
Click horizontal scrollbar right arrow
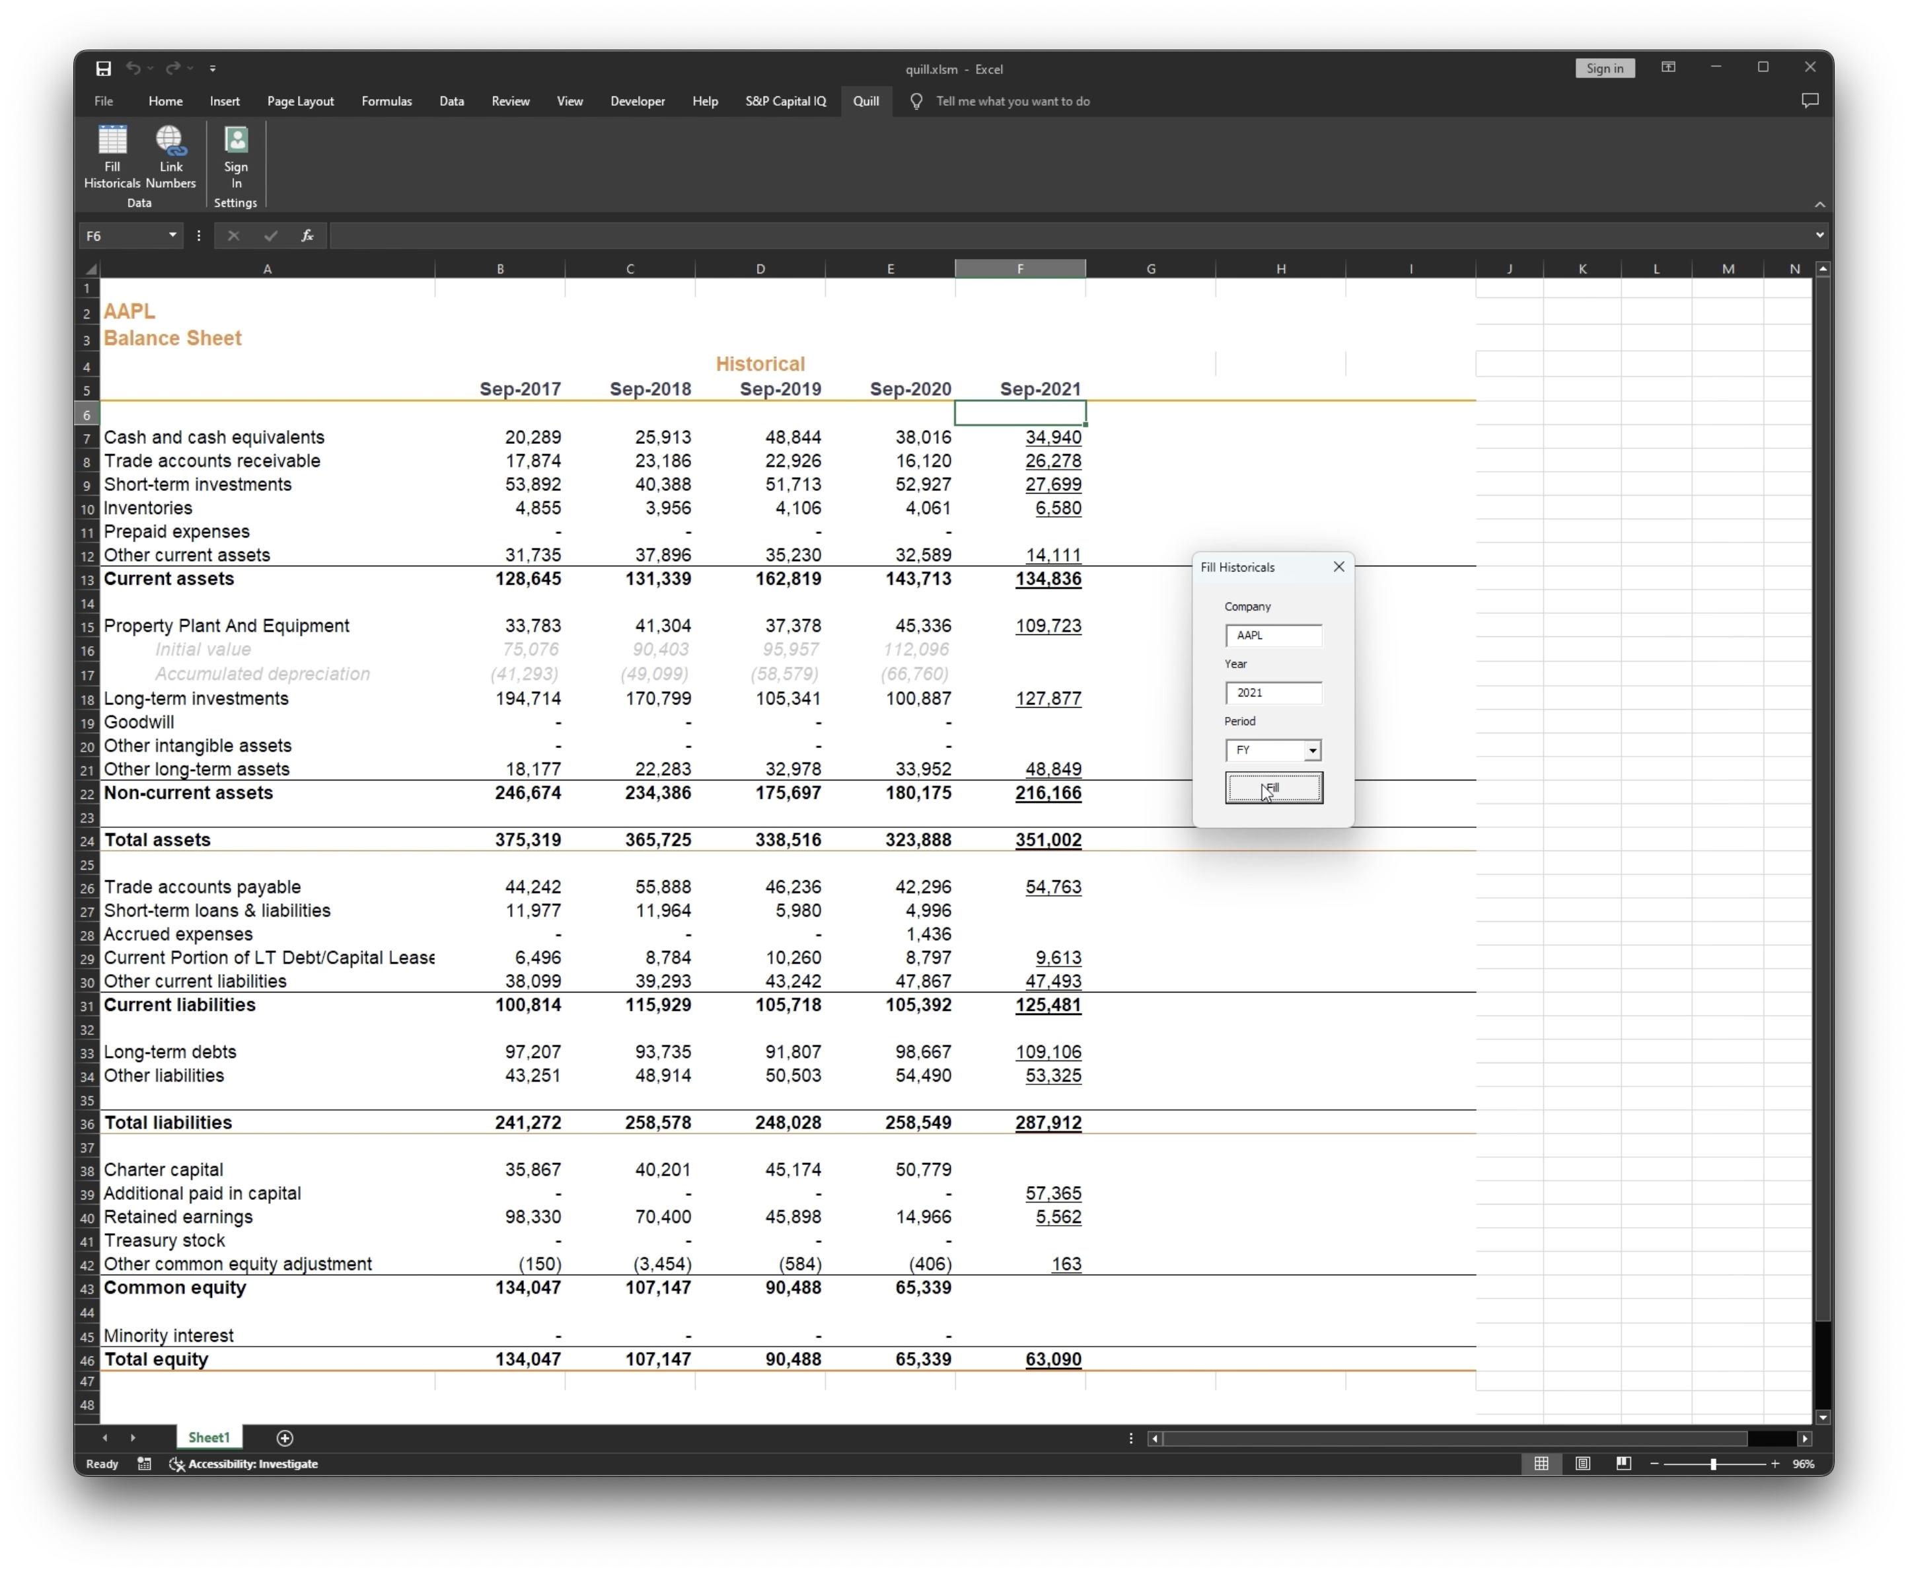click(x=1805, y=1439)
